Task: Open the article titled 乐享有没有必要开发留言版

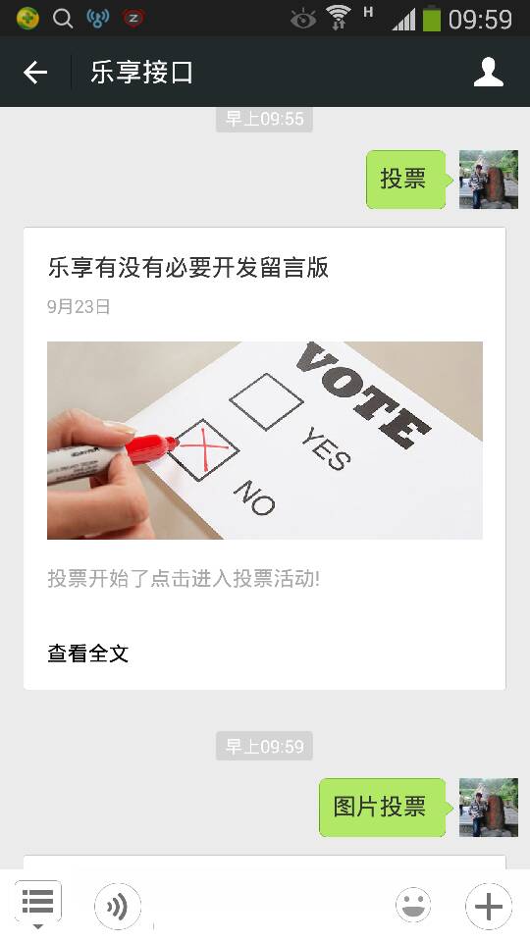Action: tap(188, 268)
